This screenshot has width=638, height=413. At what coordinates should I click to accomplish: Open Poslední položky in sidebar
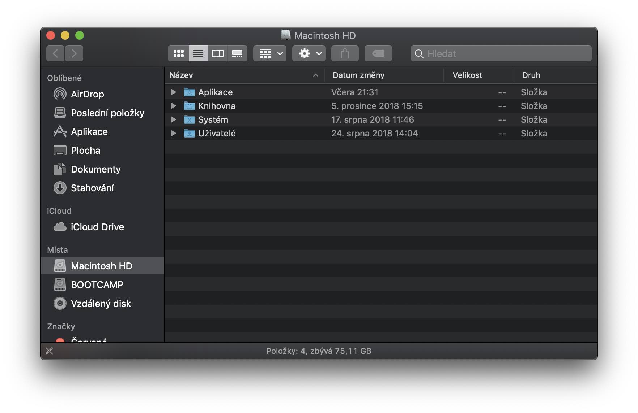(103, 113)
